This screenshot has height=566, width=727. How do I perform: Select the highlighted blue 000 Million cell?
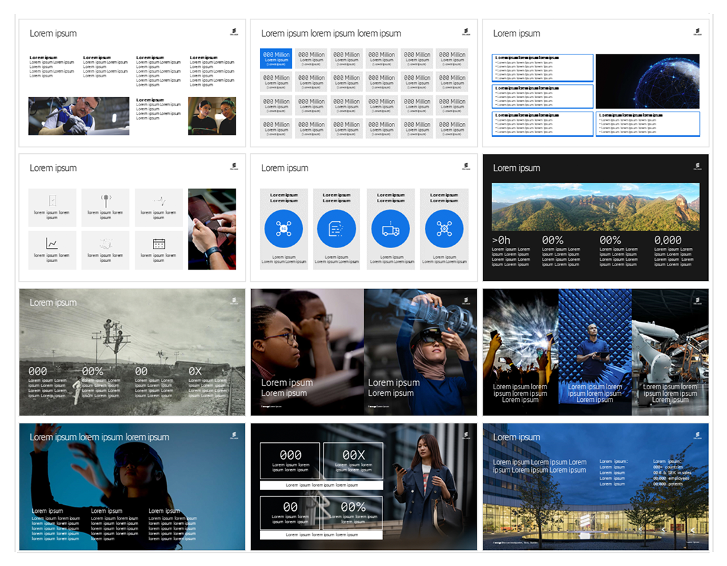pos(276,58)
